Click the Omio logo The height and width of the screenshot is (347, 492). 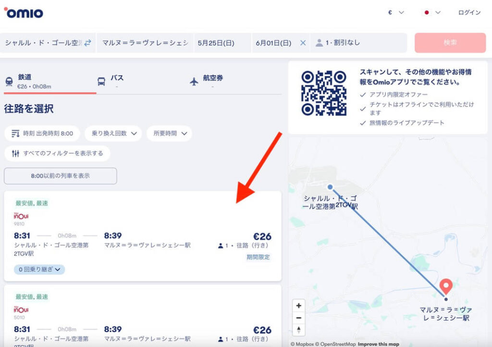click(24, 13)
